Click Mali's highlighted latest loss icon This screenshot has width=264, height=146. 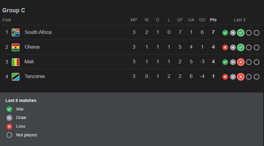click(241, 62)
